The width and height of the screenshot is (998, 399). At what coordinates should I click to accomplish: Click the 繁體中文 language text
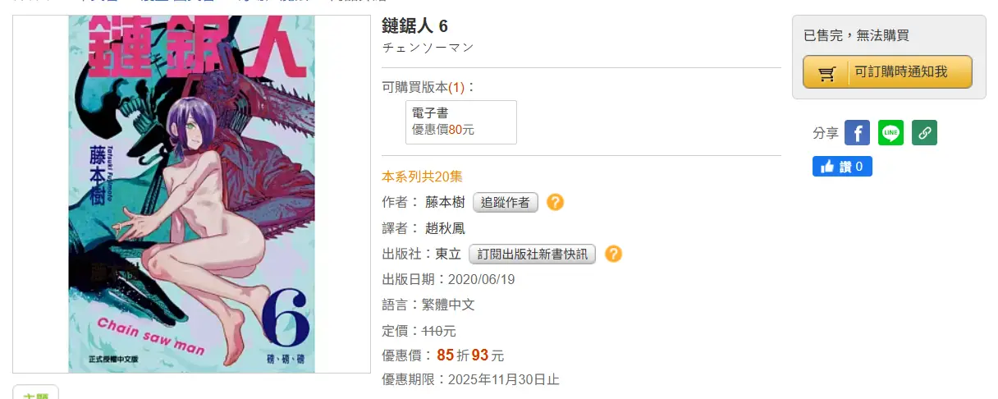[448, 305]
